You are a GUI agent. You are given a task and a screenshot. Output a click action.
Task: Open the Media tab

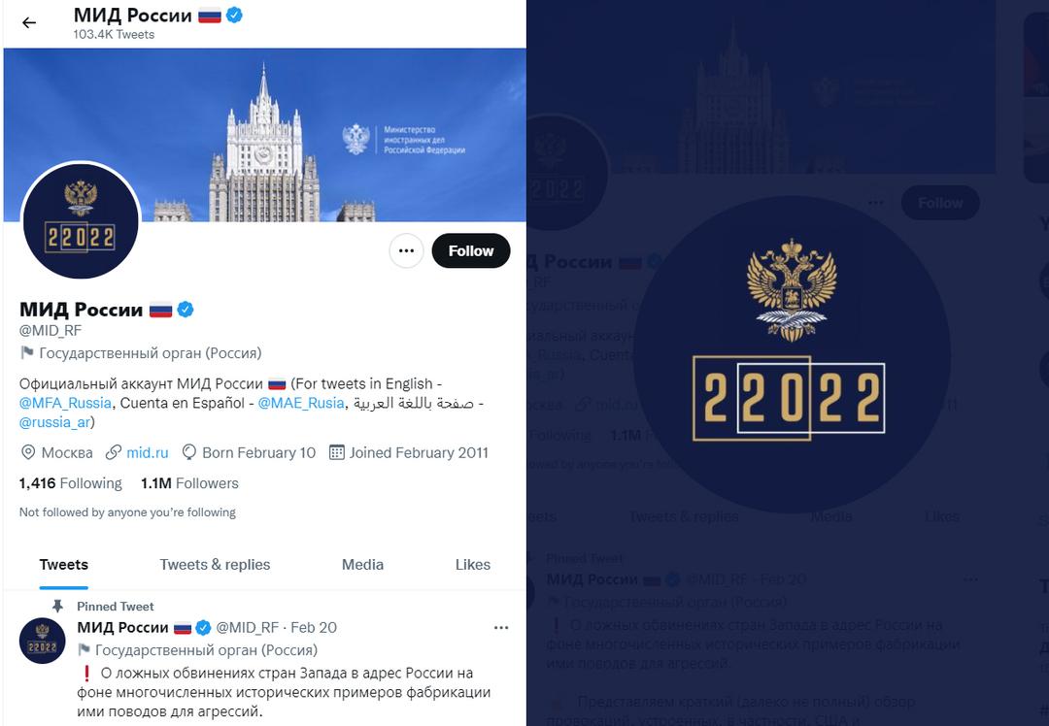[x=362, y=565]
